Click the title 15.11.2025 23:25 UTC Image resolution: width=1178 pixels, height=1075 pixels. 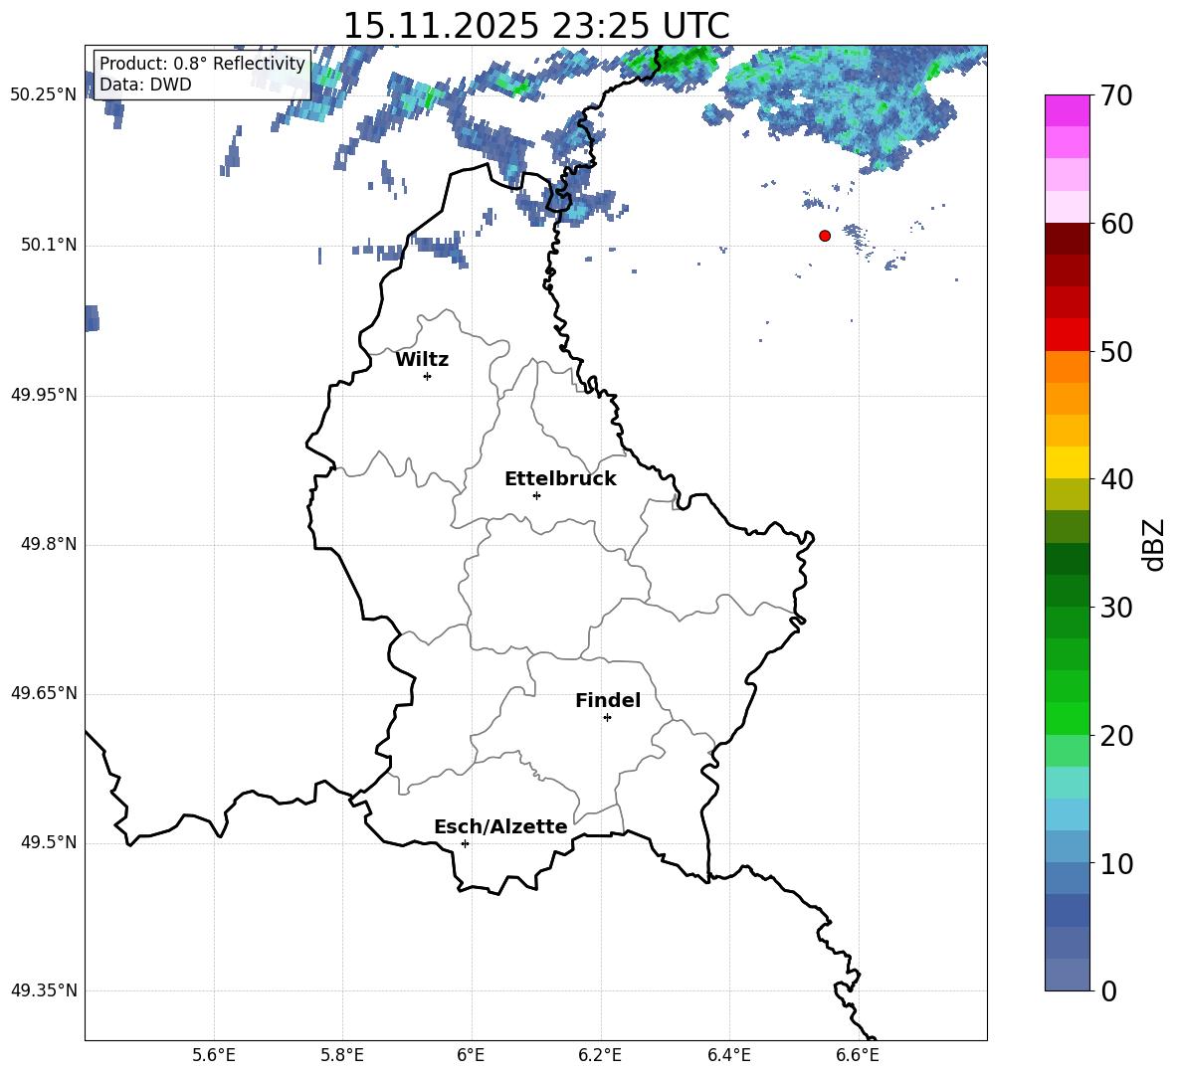535,26
